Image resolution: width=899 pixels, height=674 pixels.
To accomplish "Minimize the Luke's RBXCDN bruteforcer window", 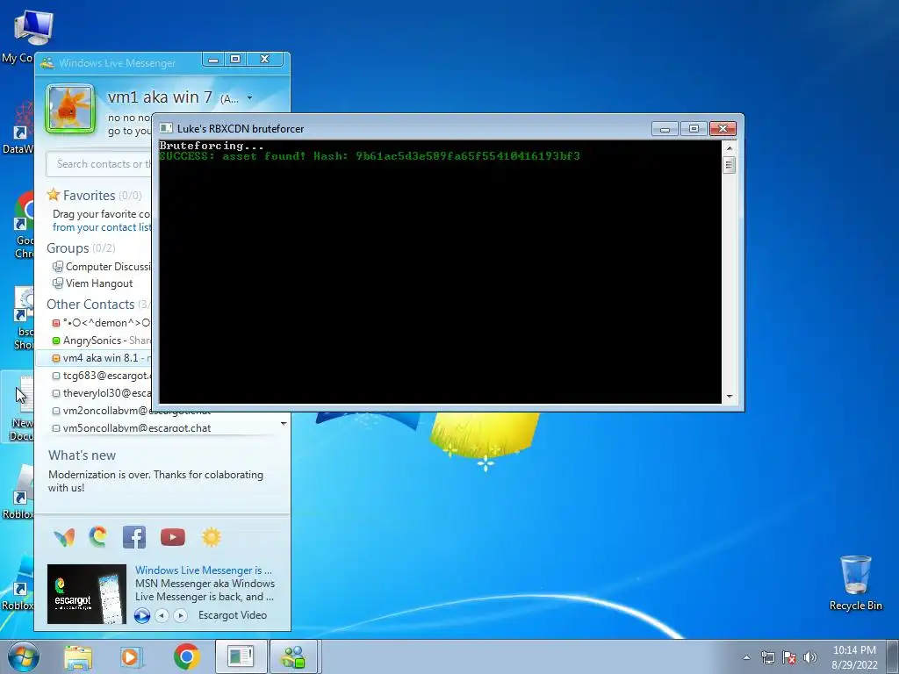I will click(665, 129).
